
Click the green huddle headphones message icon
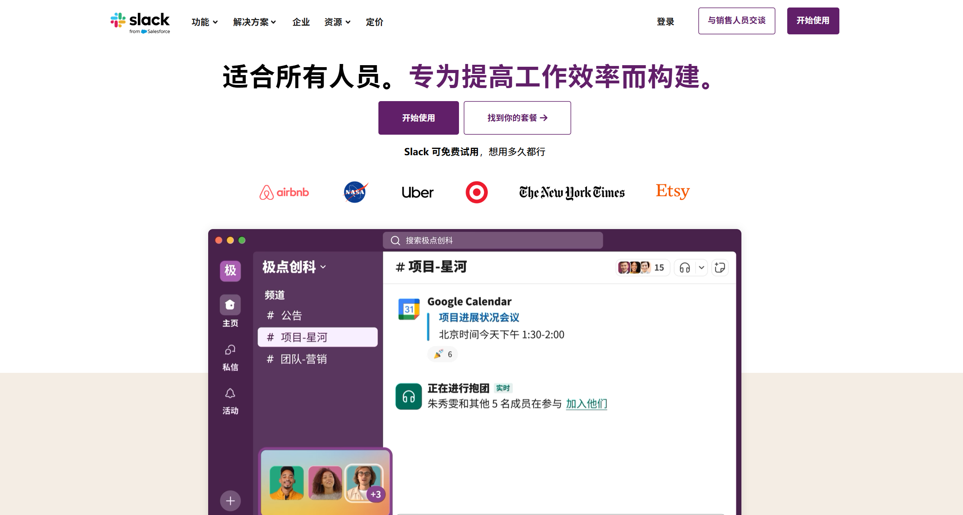409,396
